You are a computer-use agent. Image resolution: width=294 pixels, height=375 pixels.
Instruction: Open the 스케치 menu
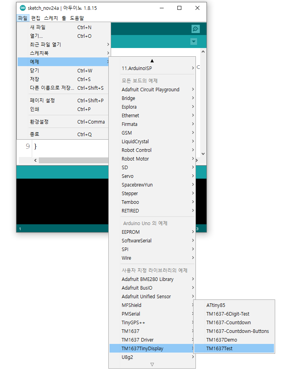click(51, 18)
